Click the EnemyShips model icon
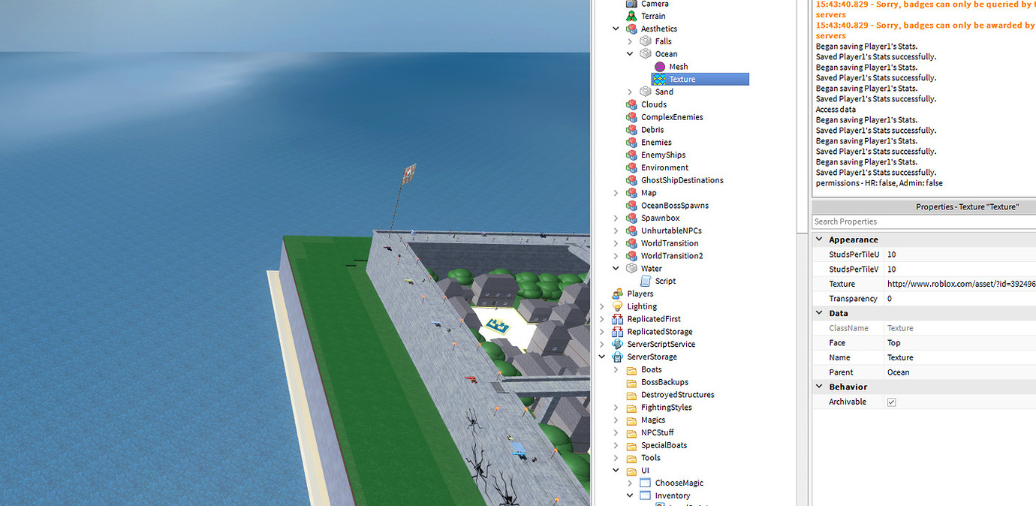This screenshot has width=1036, height=506. pos(631,155)
